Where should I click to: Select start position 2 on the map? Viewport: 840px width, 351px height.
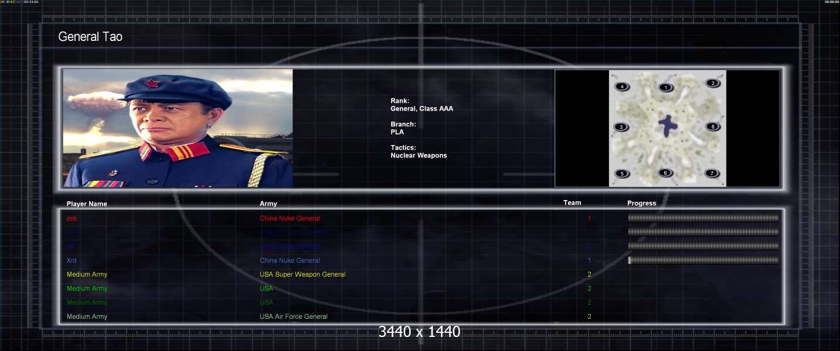coord(712,83)
